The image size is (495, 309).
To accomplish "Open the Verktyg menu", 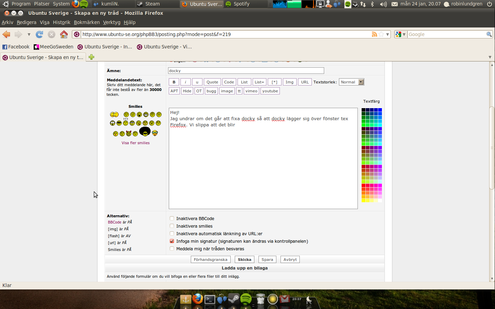I will point(112,22).
